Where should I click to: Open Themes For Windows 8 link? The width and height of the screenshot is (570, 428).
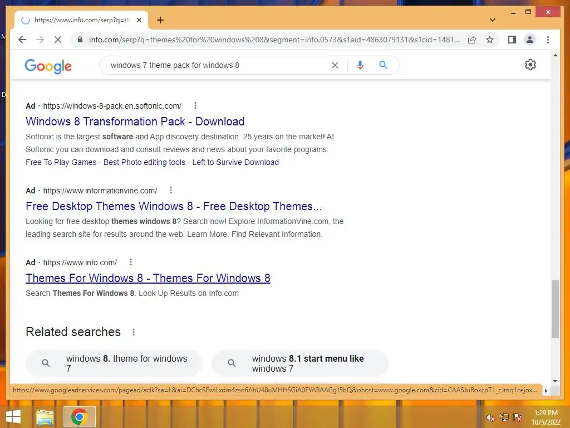[148, 279]
